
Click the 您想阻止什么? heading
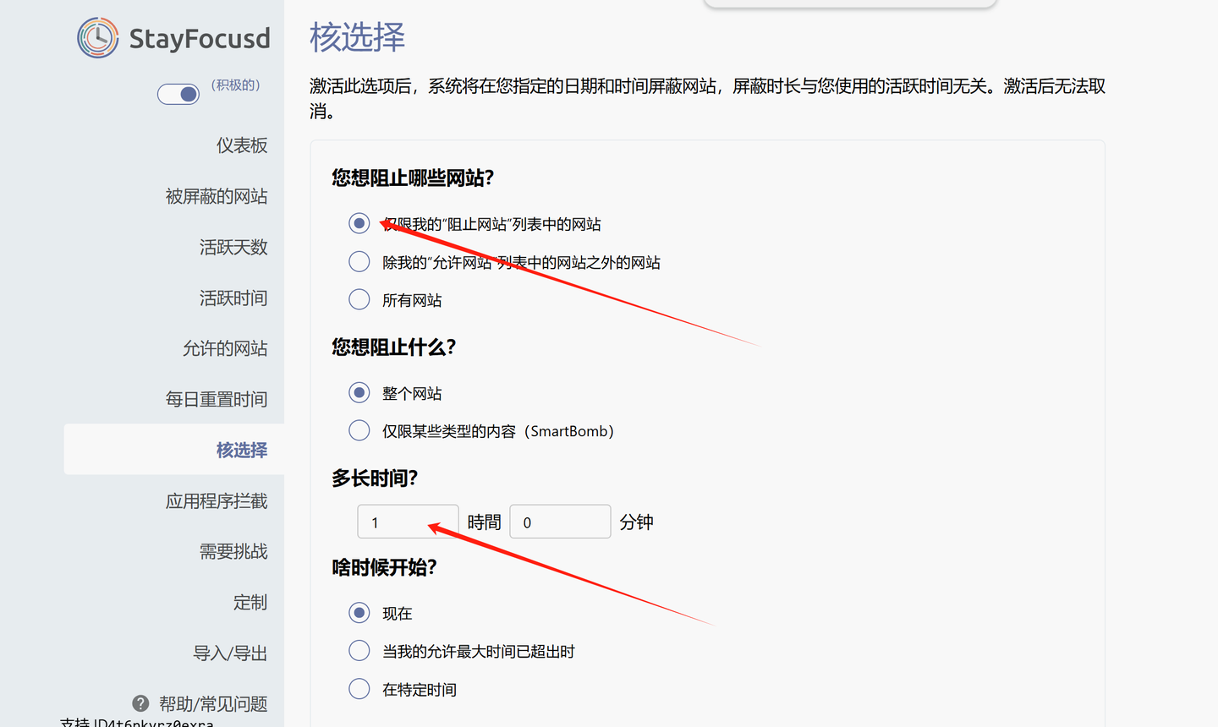[x=394, y=347]
